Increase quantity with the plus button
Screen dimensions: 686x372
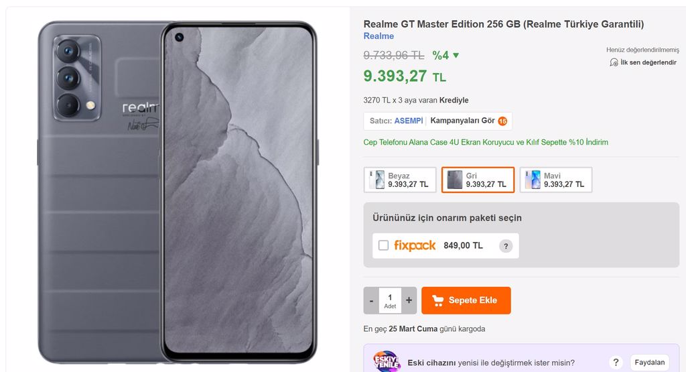click(409, 300)
